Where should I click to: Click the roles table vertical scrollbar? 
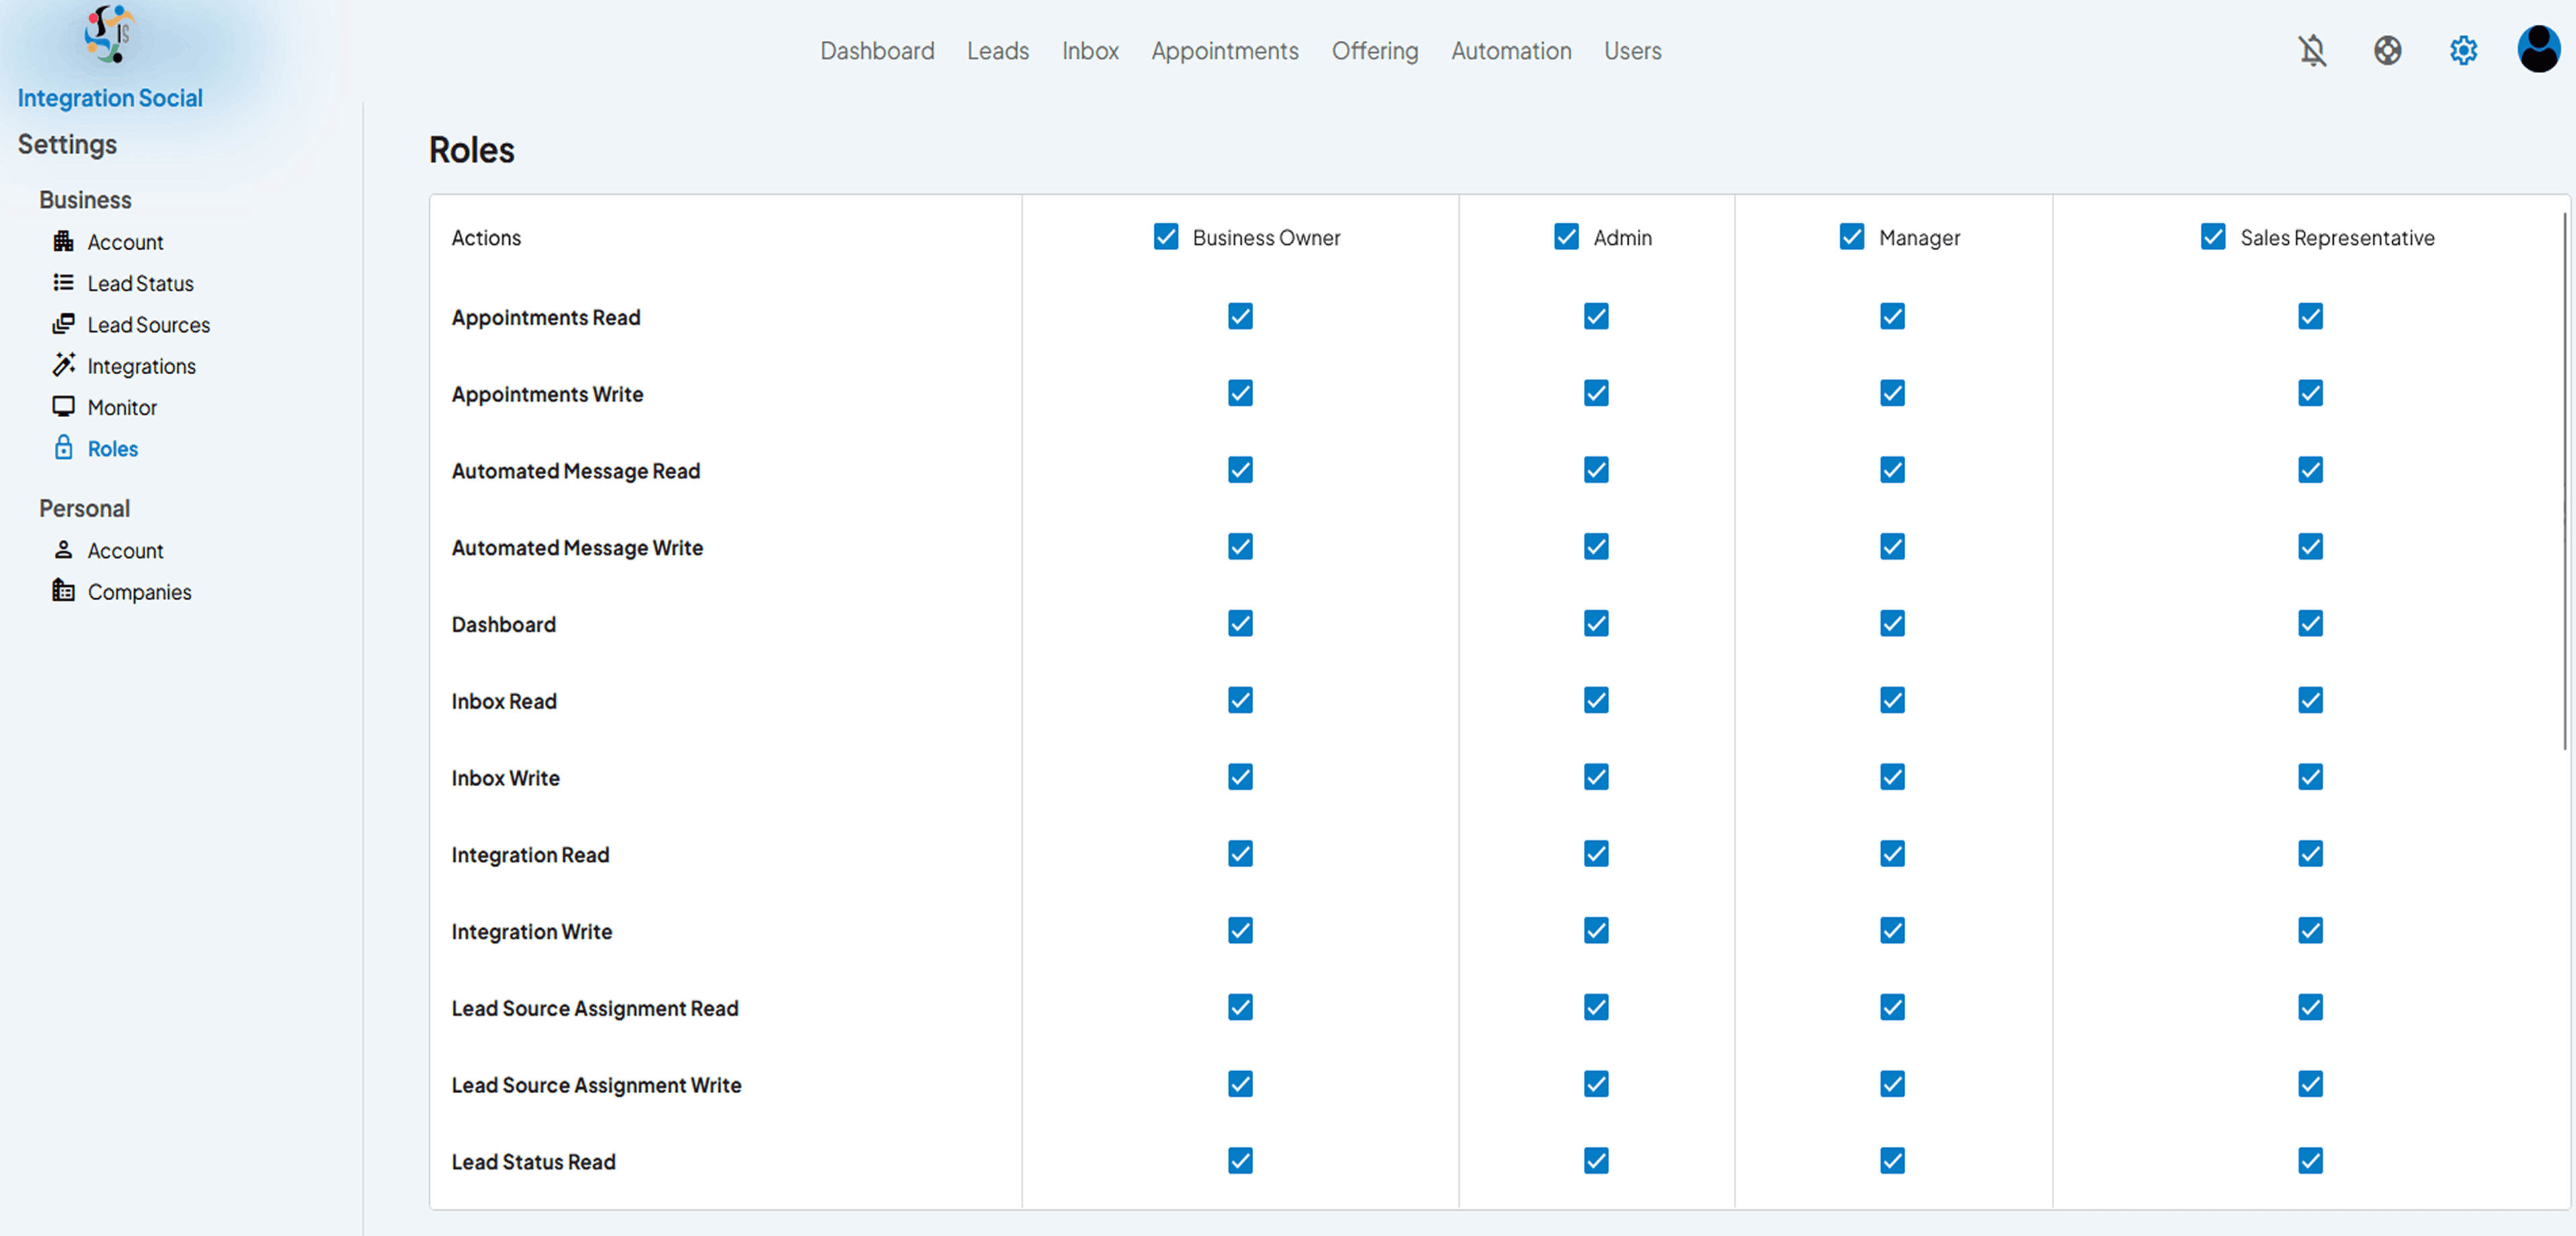pyautogui.click(x=2565, y=480)
